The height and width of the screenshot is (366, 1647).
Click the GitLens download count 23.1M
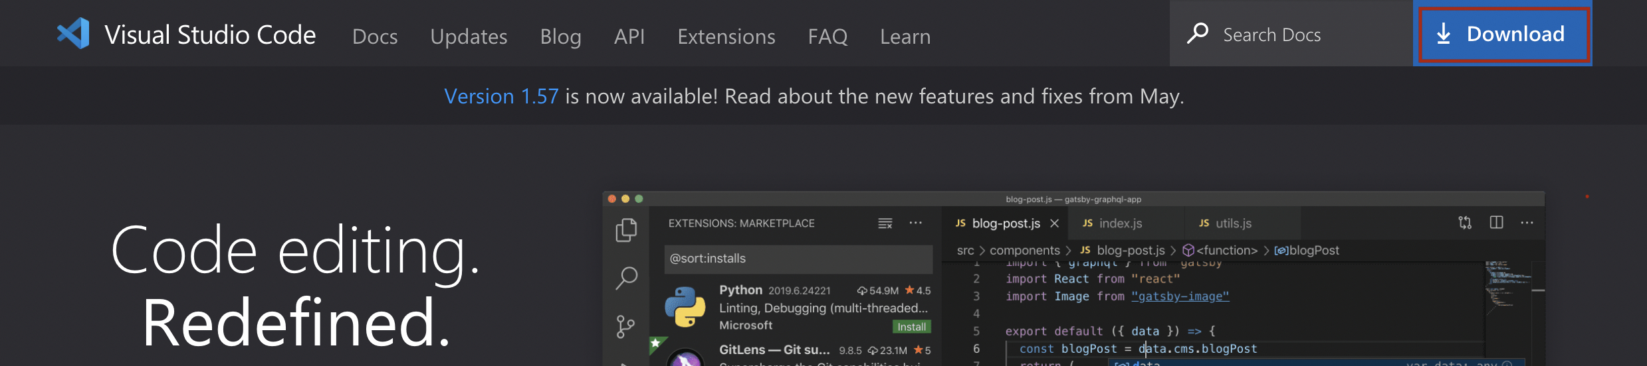coord(887,351)
